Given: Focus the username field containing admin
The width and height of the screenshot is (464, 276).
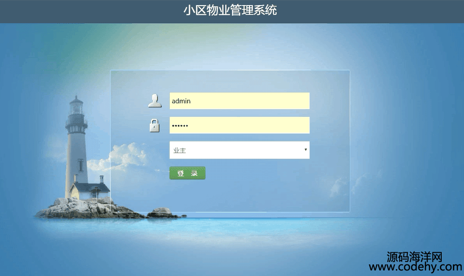Looking at the screenshot, I should [239, 101].
